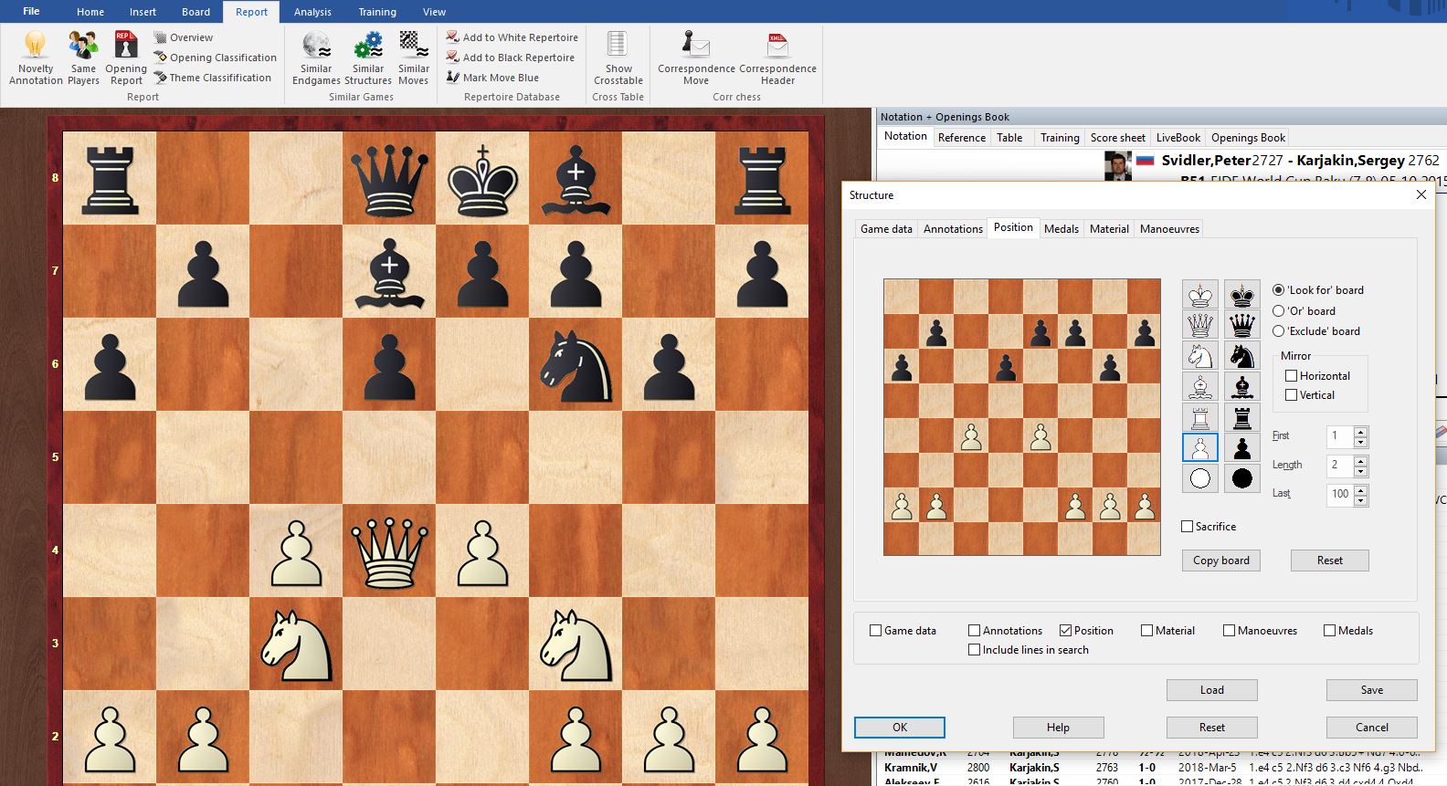Launch Similar Structures search
1447x786 pixels.
(x=368, y=58)
